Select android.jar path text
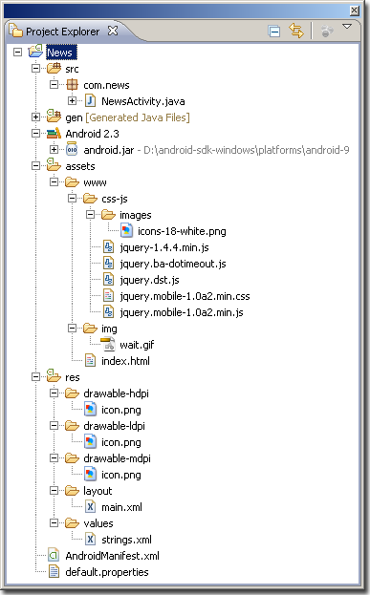The height and width of the screenshot is (595, 370). pyautogui.click(x=246, y=150)
